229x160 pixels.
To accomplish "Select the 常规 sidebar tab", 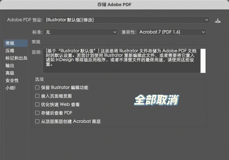I will point(16,43).
